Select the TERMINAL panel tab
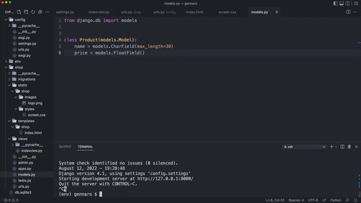361x203 pixels. point(85,147)
